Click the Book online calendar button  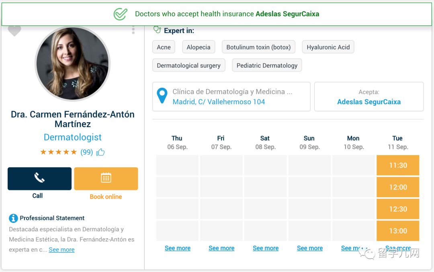point(106,179)
